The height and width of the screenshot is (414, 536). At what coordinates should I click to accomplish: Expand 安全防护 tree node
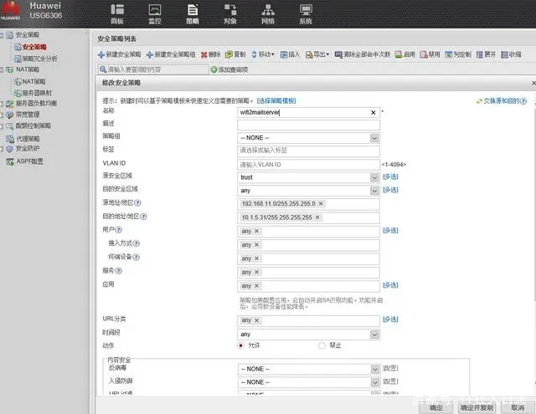2,149
